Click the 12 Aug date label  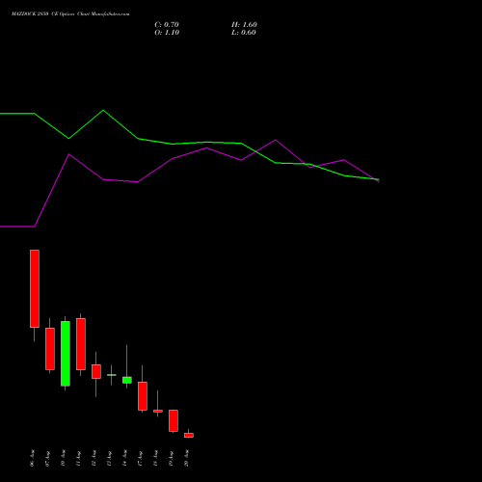[94, 458]
